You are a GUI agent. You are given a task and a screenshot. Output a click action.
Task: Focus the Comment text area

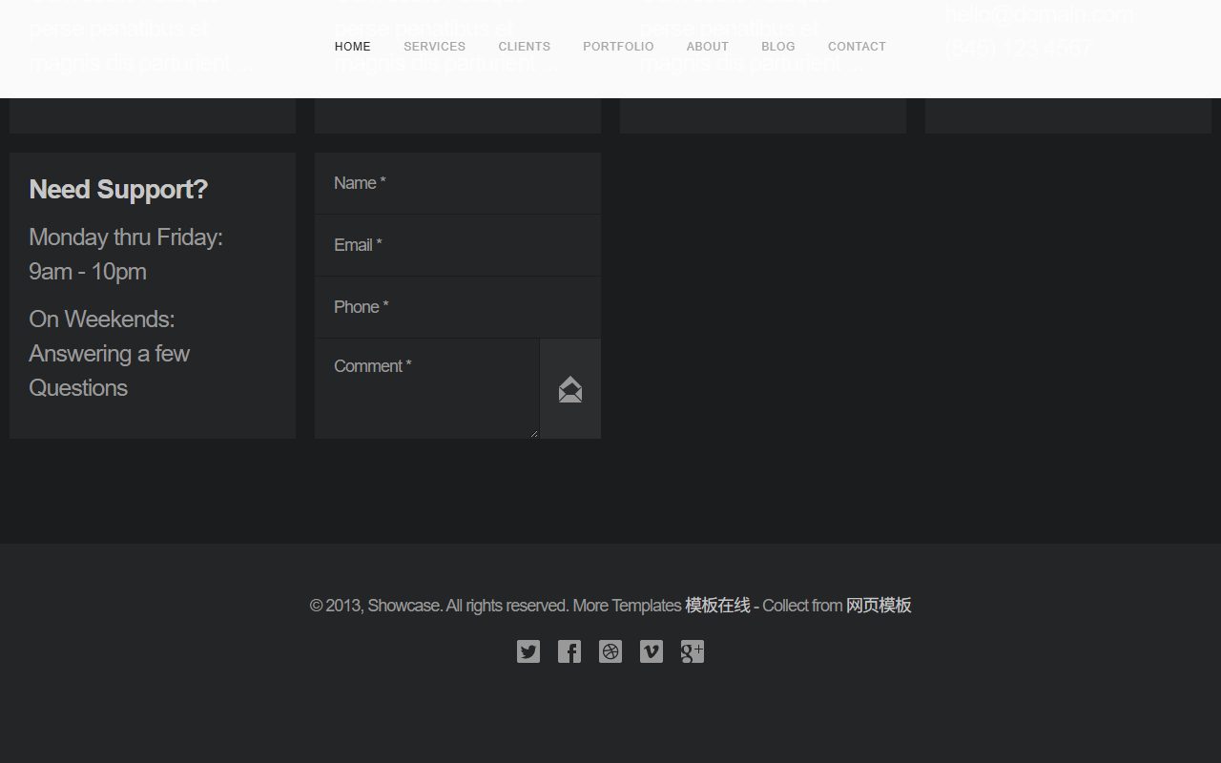coord(426,389)
